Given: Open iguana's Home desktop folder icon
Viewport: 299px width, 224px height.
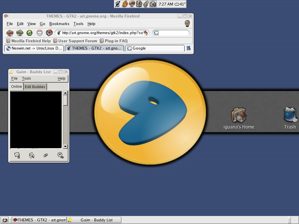Looking at the screenshot, I should click(x=239, y=115).
